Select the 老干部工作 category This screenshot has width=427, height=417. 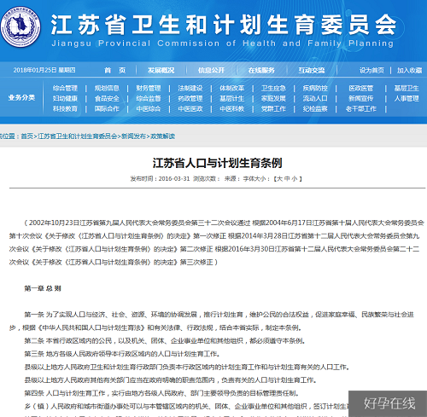tap(361, 109)
